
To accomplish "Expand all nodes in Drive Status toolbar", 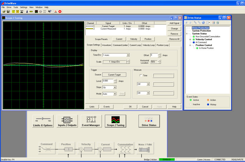I will 186,22.
